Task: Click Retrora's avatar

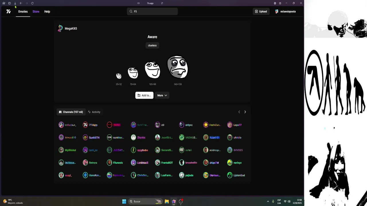Action: click(85, 163)
